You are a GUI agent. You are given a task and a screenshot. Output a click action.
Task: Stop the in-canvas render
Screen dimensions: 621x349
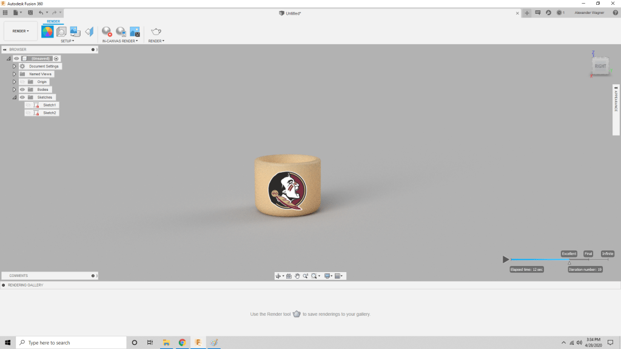(x=107, y=32)
